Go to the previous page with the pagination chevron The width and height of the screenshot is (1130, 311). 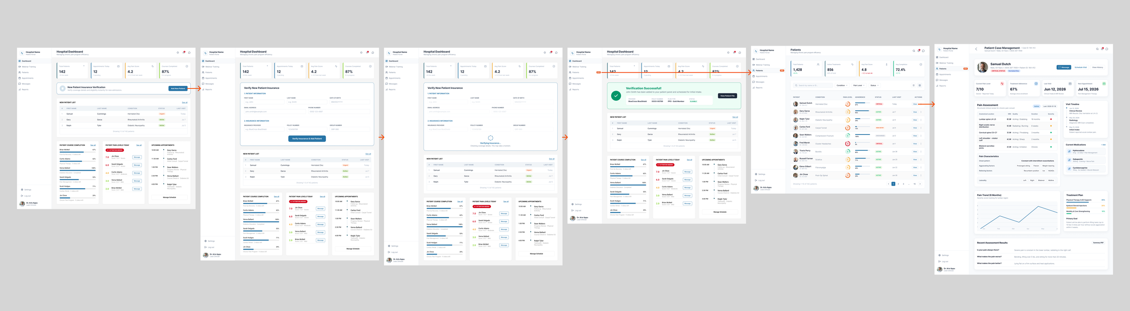[888, 184]
